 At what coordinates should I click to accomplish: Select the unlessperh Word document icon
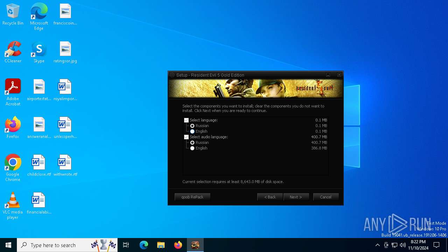[x=65, y=128]
